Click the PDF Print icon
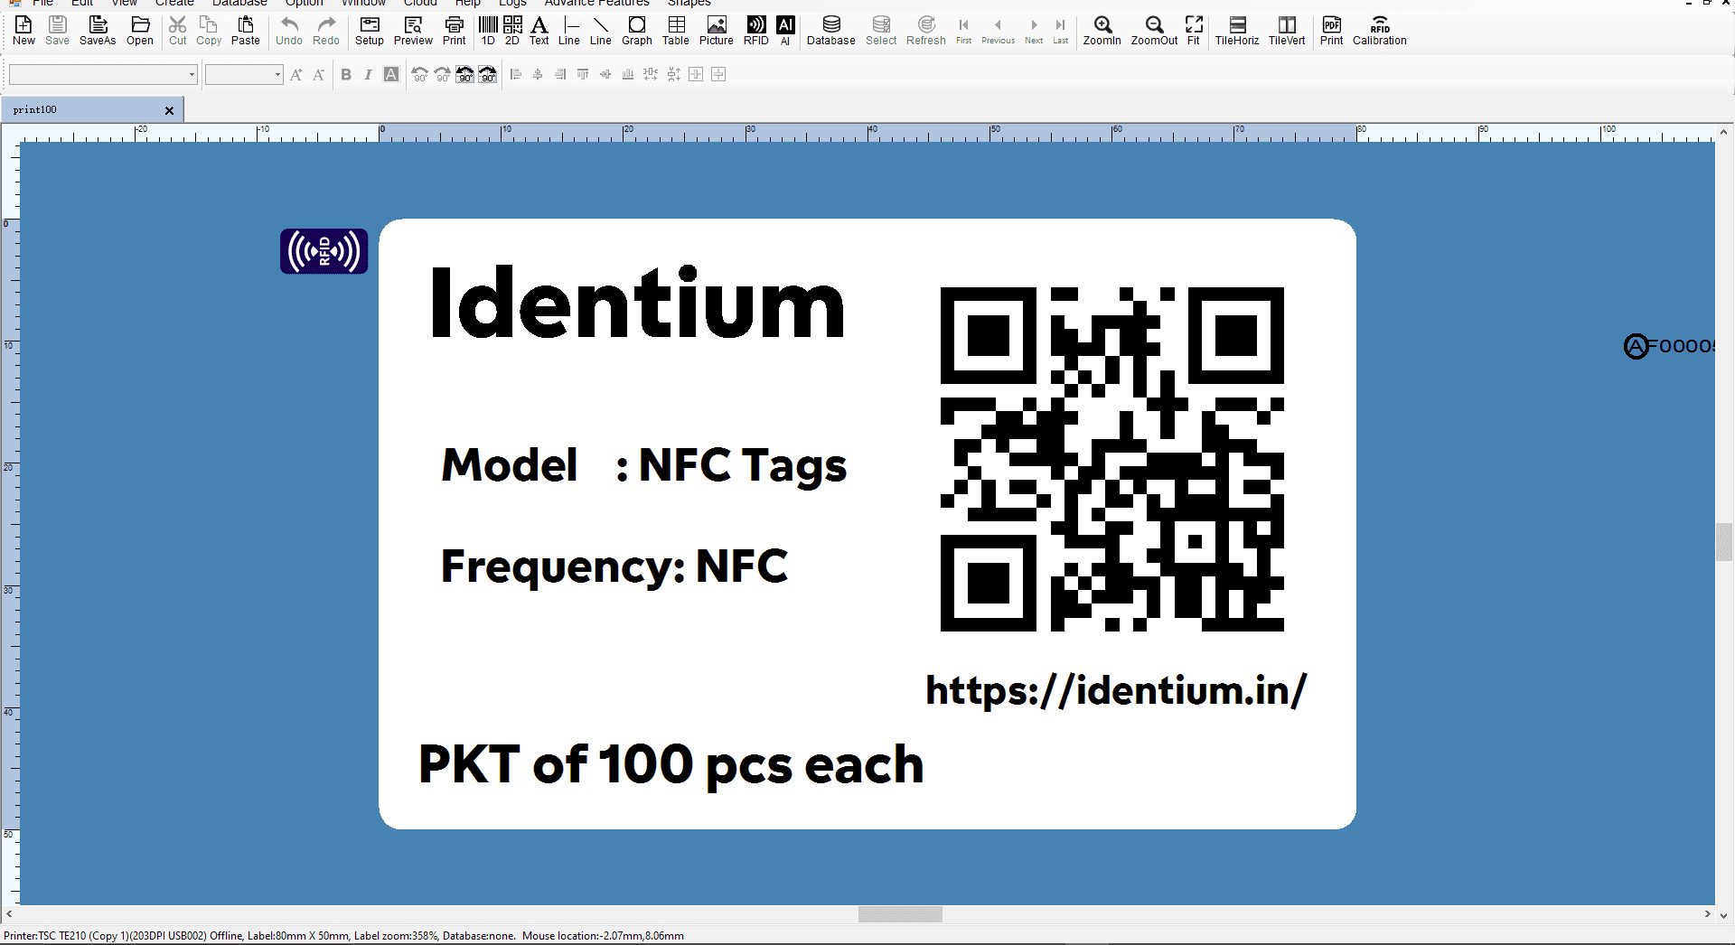 pos(1332,31)
